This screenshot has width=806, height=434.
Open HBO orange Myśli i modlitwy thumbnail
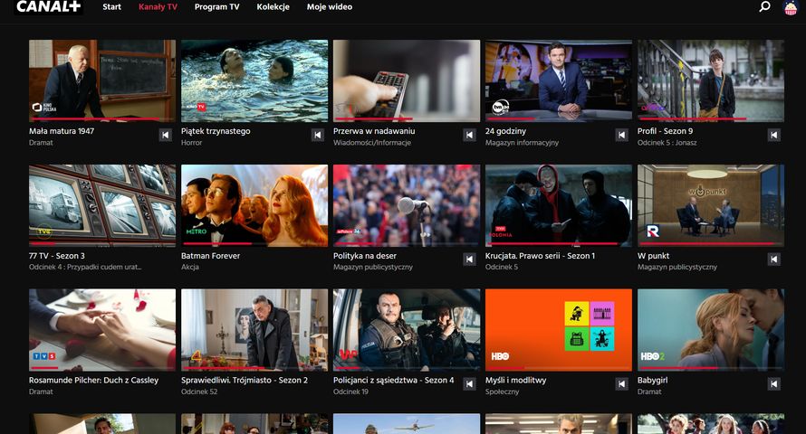[559, 330]
